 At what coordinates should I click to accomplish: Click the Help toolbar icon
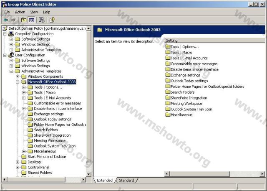pos(52,20)
